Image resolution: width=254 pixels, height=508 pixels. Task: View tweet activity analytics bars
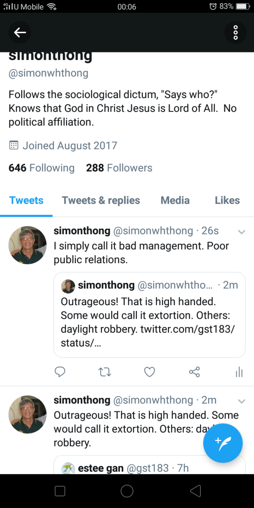click(239, 372)
